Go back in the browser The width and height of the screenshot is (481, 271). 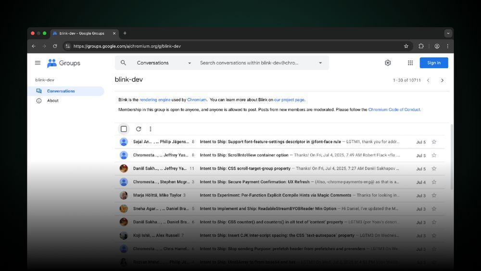click(x=34, y=46)
